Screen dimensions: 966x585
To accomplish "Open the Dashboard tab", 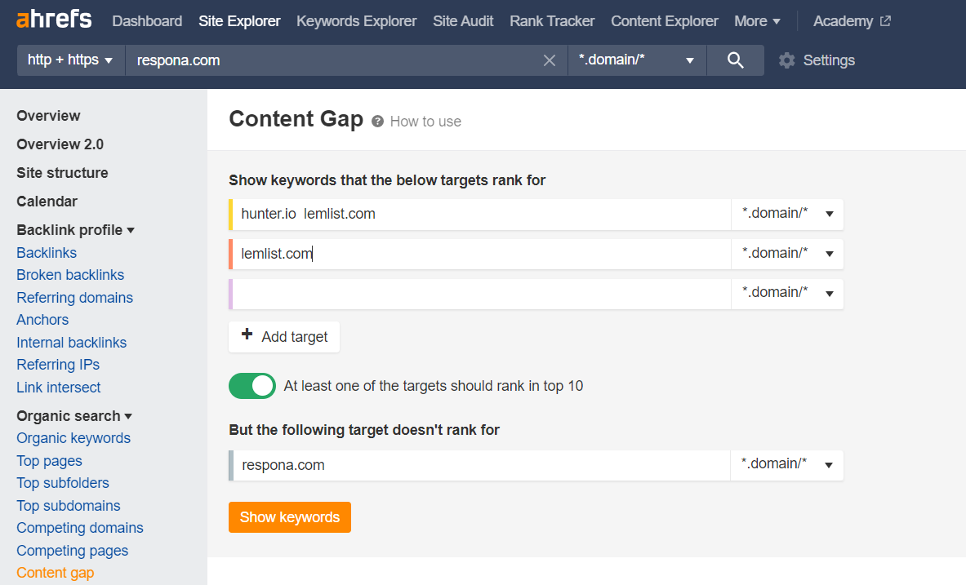I will pyautogui.click(x=147, y=21).
